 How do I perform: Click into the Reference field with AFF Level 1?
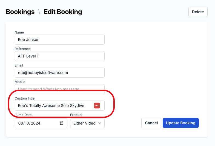[x=60, y=56]
